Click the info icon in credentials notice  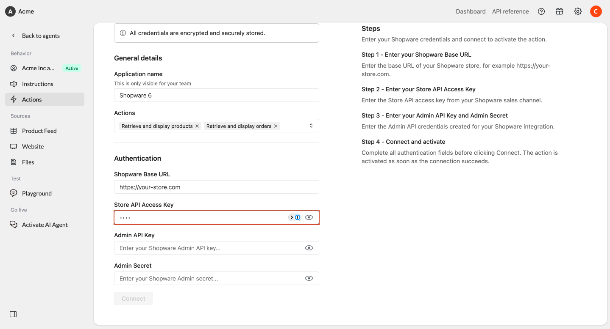(123, 33)
